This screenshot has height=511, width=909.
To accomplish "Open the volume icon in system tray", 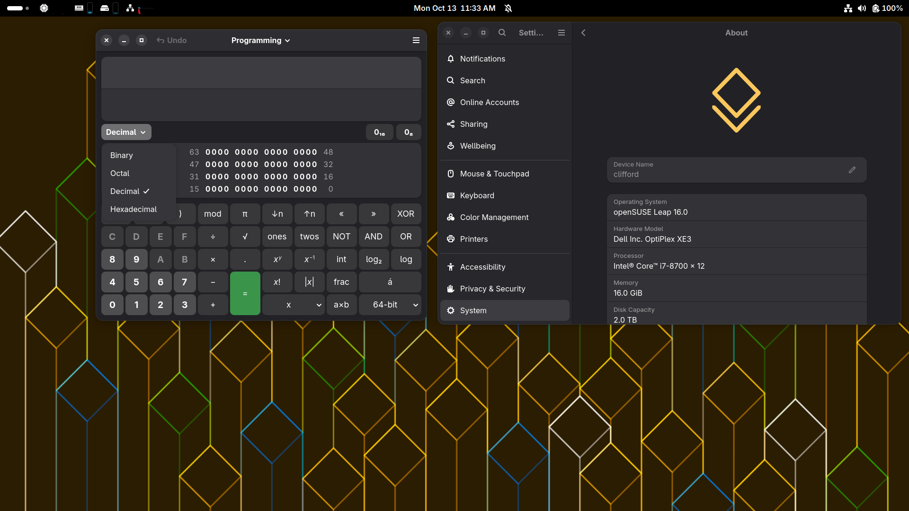I will click(x=862, y=8).
